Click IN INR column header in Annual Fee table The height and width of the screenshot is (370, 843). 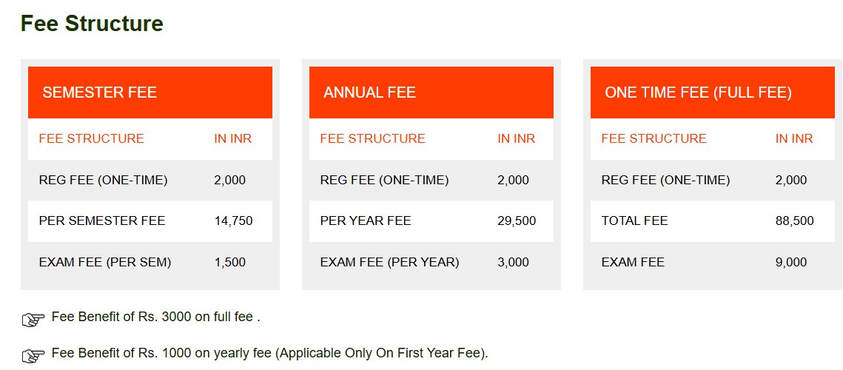[516, 138]
